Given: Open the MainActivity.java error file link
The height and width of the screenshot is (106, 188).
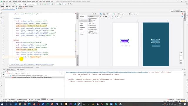Looking at the screenshot, I should (107, 72).
